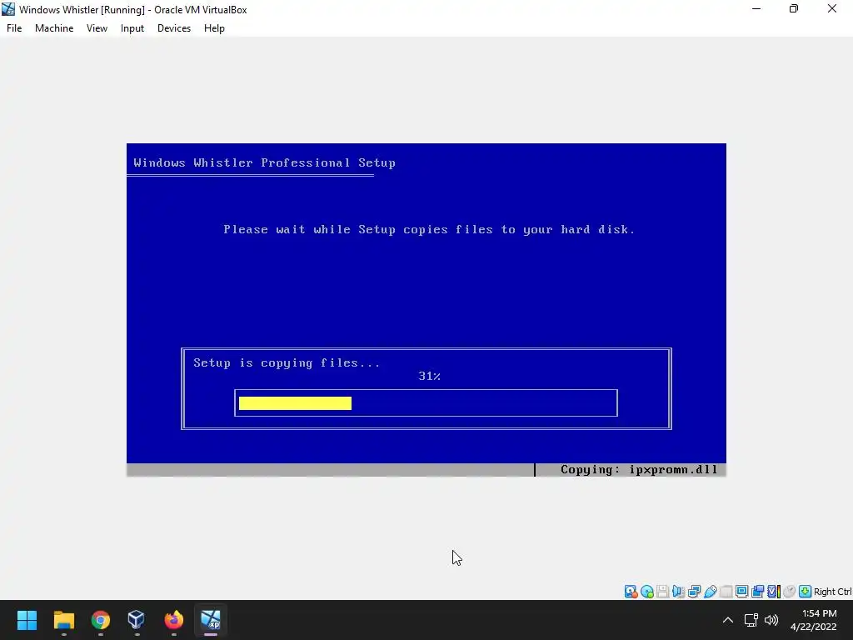Open the File menu
853x640 pixels.
[x=14, y=28]
